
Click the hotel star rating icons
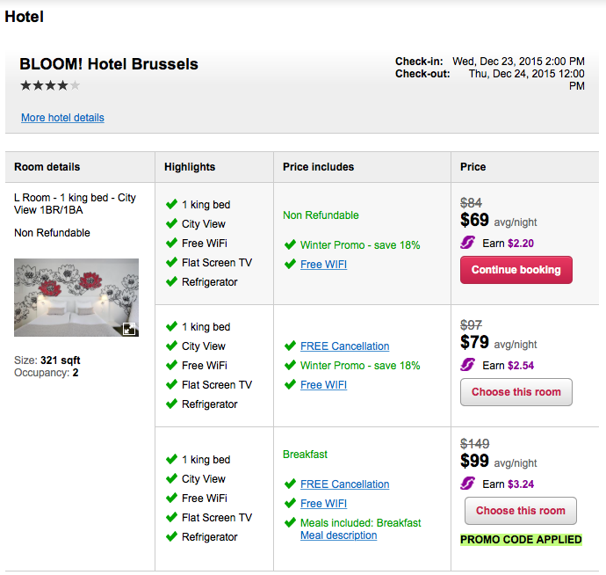click(x=50, y=85)
